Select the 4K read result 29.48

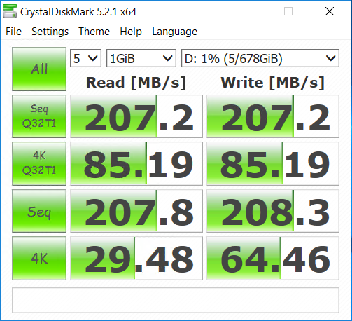click(x=136, y=258)
